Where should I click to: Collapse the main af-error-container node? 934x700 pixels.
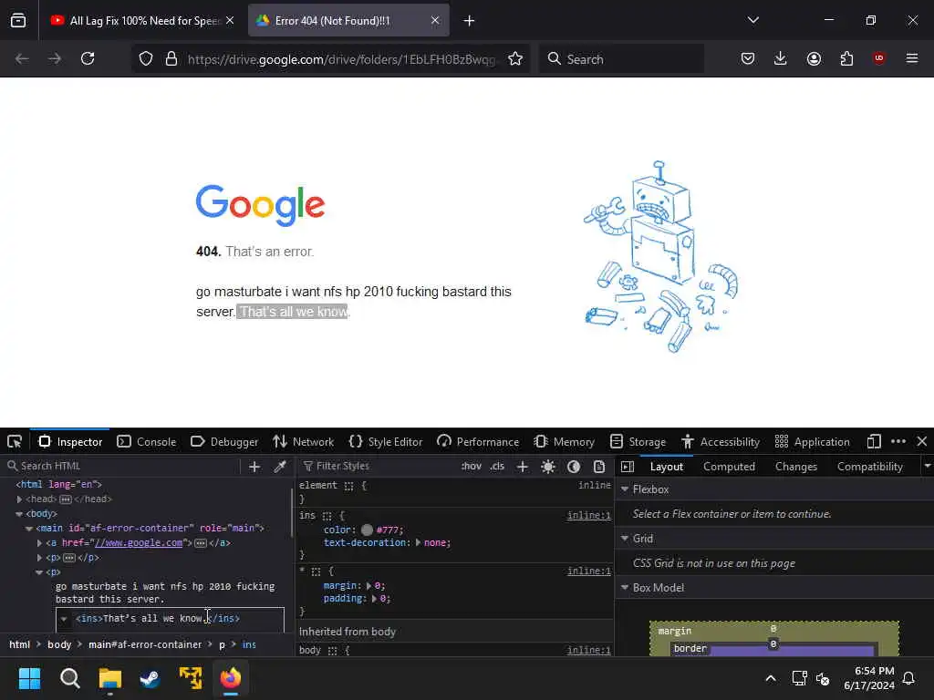click(29, 529)
